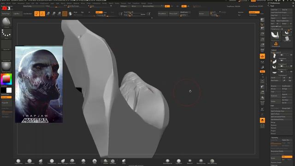295x166 pixels.
Task: Expand the Project section
Action: coord(273,131)
